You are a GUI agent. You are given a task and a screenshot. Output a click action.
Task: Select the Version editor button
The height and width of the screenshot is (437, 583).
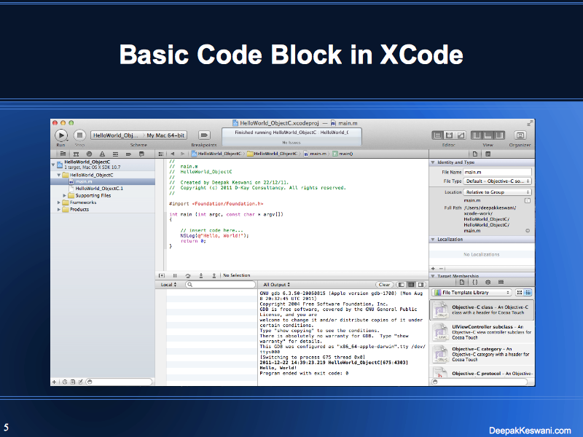(461, 135)
